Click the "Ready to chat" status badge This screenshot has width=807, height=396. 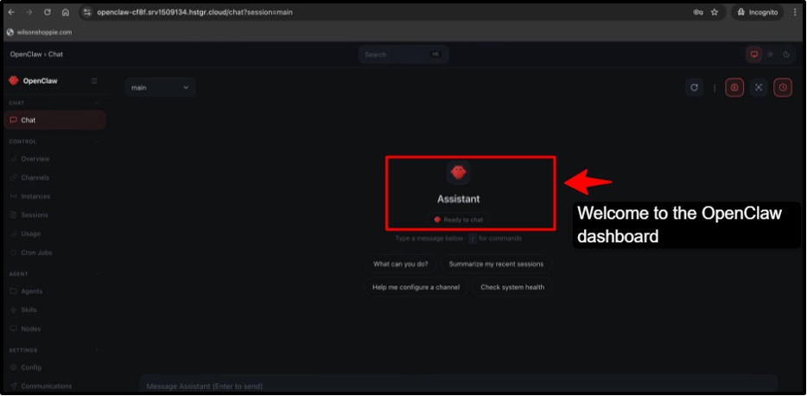[x=458, y=220]
